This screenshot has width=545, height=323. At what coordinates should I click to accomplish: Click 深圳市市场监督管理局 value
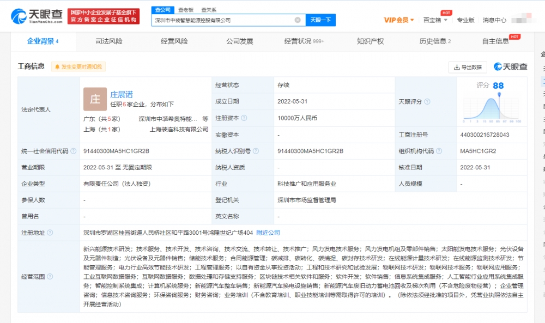tap(306, 200)
